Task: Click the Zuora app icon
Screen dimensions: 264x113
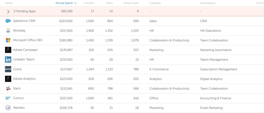Action: pos(8,69)
